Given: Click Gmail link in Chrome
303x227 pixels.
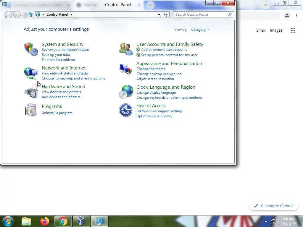Looking at the screenshot, I should (260, 30).
